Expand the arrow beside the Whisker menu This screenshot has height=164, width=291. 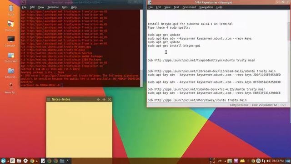click(x=8, y=161)
